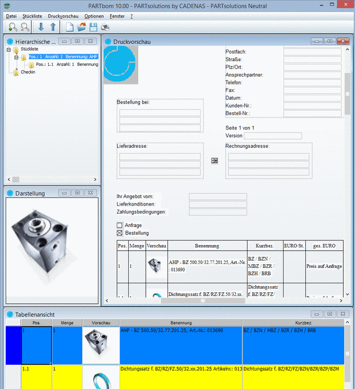Click the Kunden-Nr. input field
This screenshot has width=355, height=389.
pos(312,106)
